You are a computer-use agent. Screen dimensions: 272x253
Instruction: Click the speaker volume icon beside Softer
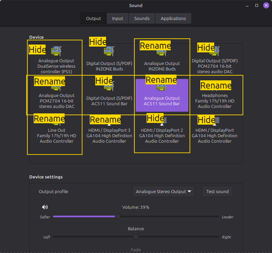[x=45, y=207]
